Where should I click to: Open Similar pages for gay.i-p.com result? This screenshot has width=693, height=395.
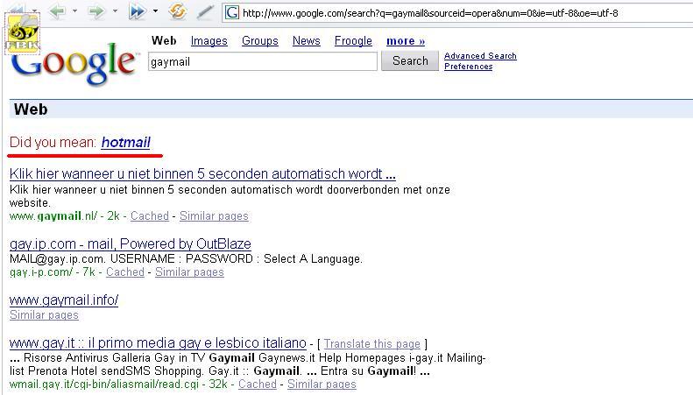pyautogui.click(x=189, y=272)
